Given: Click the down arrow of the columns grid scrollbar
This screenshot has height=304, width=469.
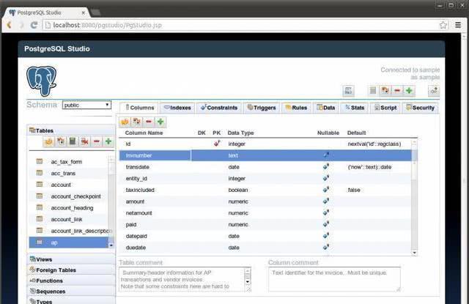Looking at the screenshot, I should 414,253.
